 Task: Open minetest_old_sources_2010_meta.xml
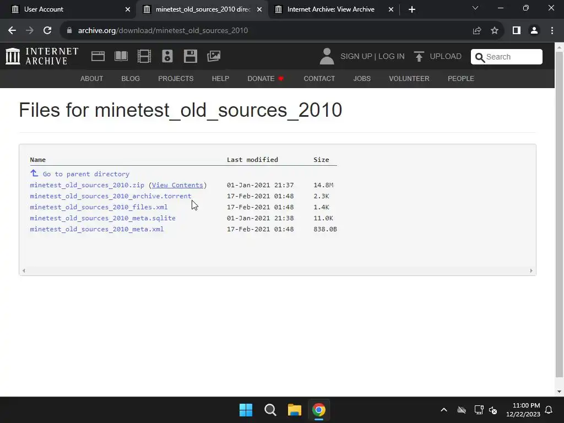[97, 229]
